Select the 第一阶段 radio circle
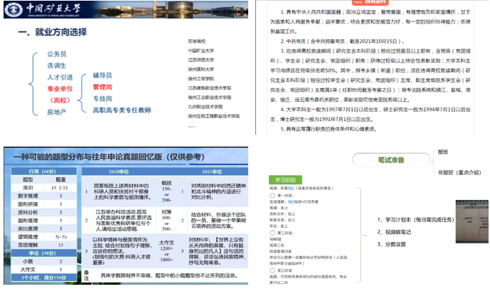The height and width of the screenshot is (289, 490). [x=272, y=194]
